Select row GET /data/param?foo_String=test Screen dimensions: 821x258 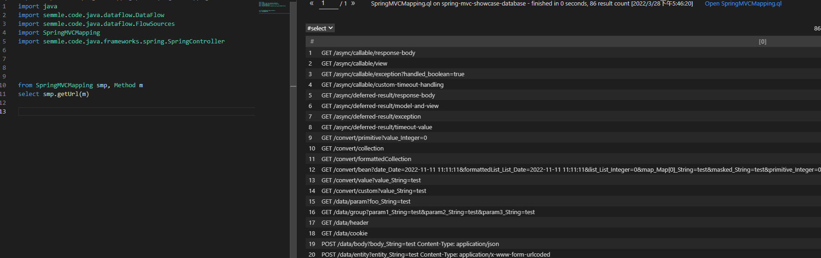point(563,201)
